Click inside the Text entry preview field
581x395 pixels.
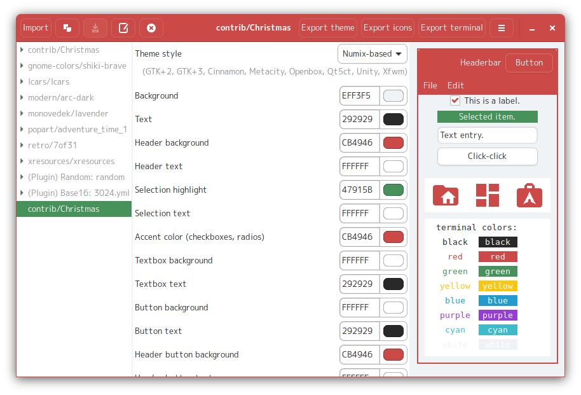point(487,135)
